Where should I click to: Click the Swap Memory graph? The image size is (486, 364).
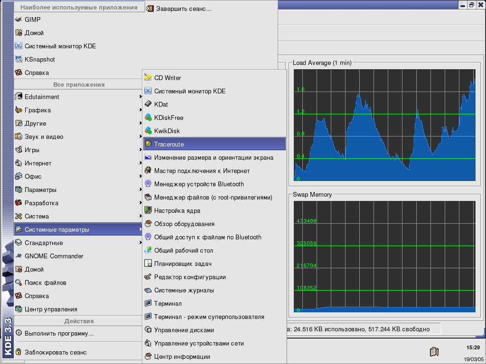click(x=384, y=256)
